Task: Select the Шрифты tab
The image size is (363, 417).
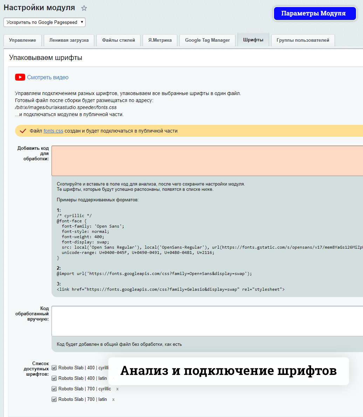Action: tap(253, 40)
